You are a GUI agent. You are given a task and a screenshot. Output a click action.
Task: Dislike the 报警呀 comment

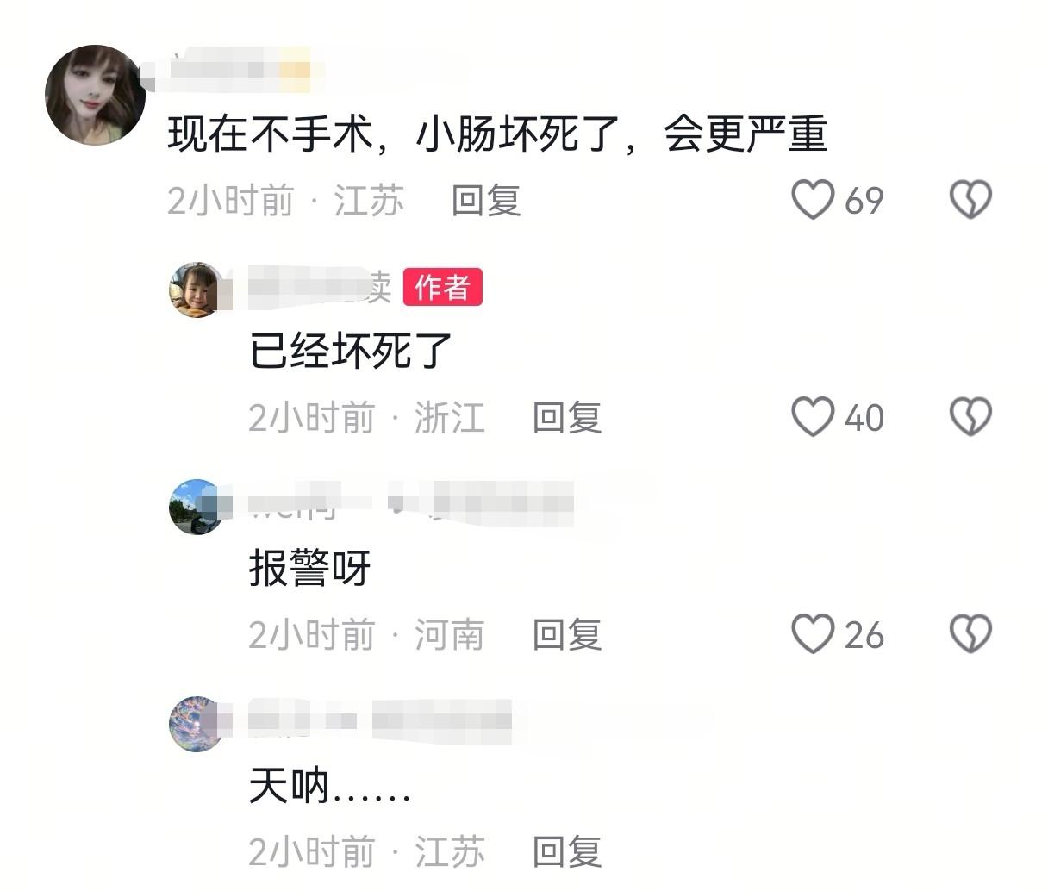coord(970,634)
